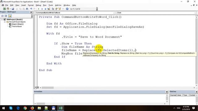The height and width of the screenshot is (111, 198).
Task: Open Object Browser toolbar icon
Action: pyautogui.click(x=60, y=9)
